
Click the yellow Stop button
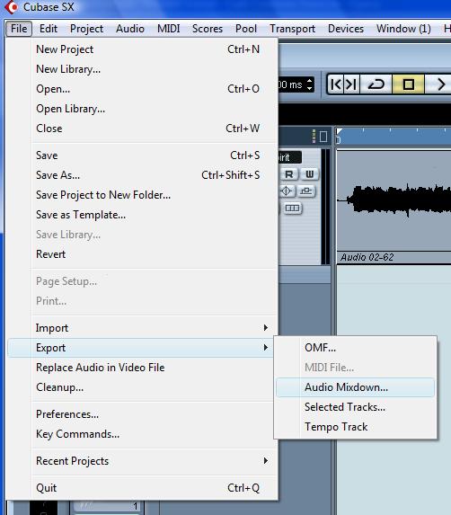[x=408, y=84]
